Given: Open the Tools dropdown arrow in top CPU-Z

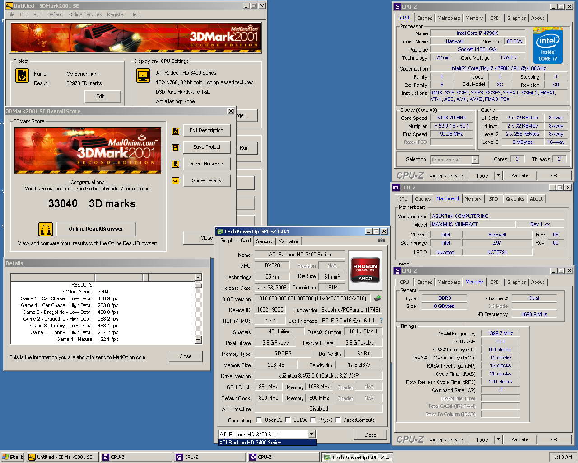Looking at the screenshot, I should (x=498, y=175).
